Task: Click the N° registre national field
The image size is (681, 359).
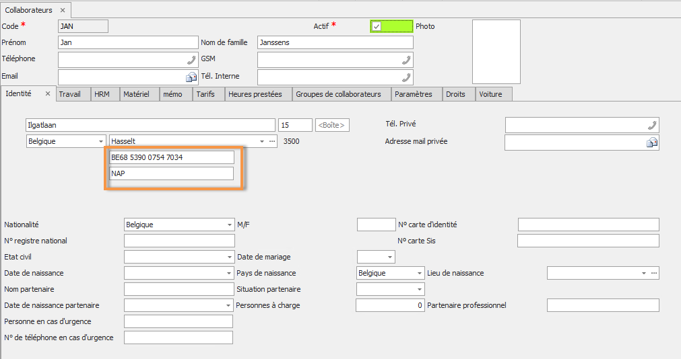Action: pyautogui.click(x=179, y=241)
